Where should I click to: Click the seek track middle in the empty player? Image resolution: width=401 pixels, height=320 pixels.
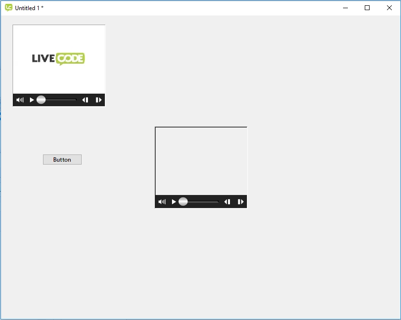[201, 202]
